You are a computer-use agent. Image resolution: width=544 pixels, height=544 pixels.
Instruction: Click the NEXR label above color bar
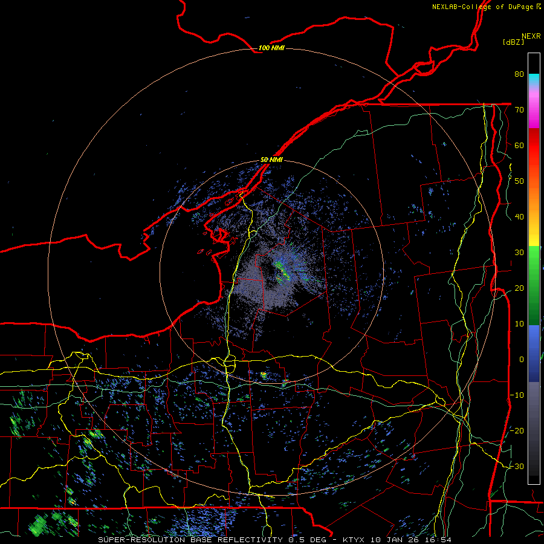[x=531, y=36]
